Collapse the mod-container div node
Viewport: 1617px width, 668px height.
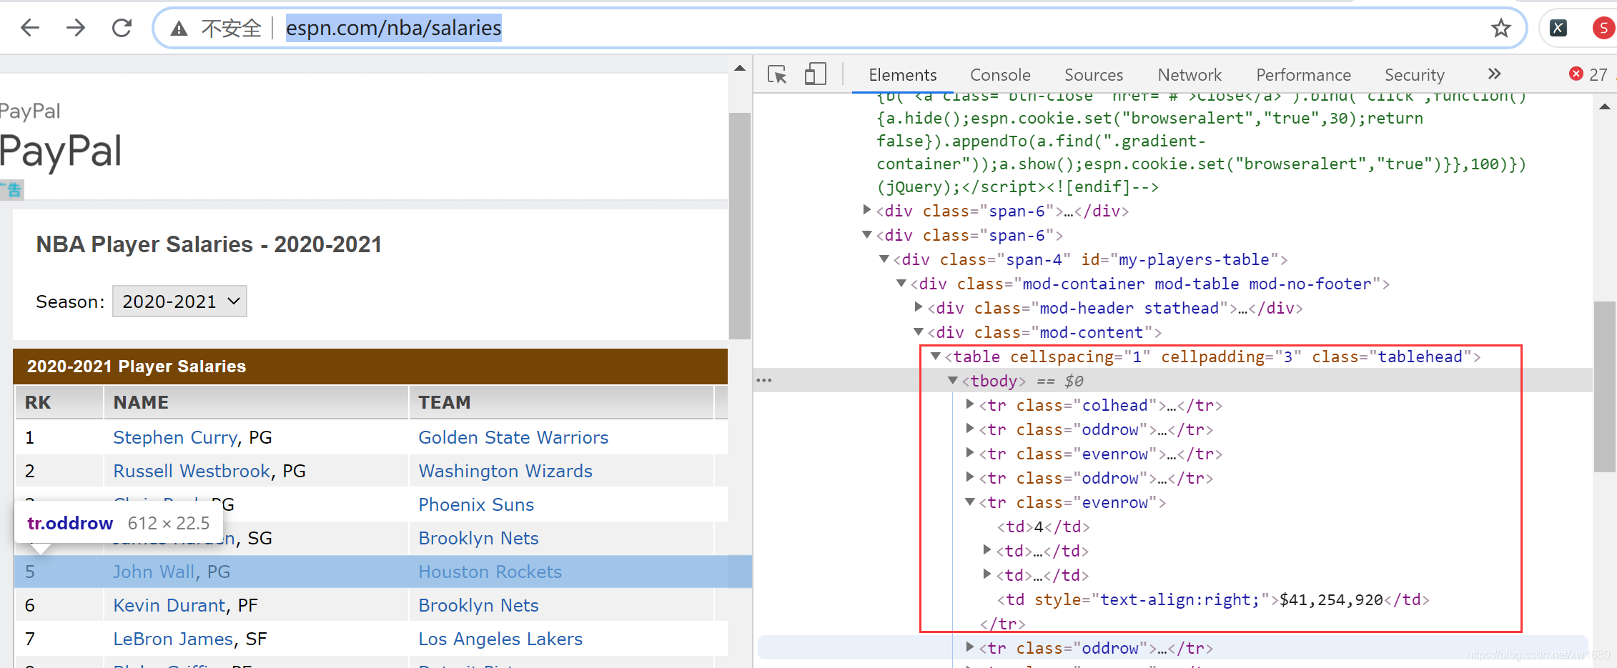[x=901, y=283]
